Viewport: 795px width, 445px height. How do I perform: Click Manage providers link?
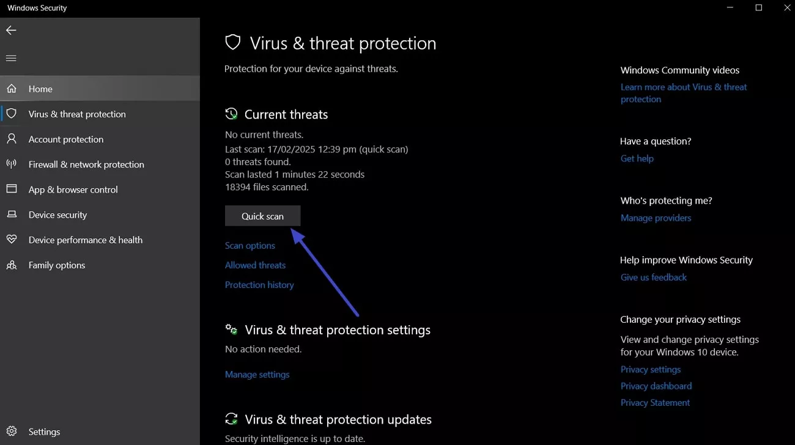(656, 218)
